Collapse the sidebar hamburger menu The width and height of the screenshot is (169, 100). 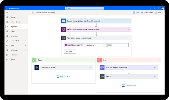point(7,13)
